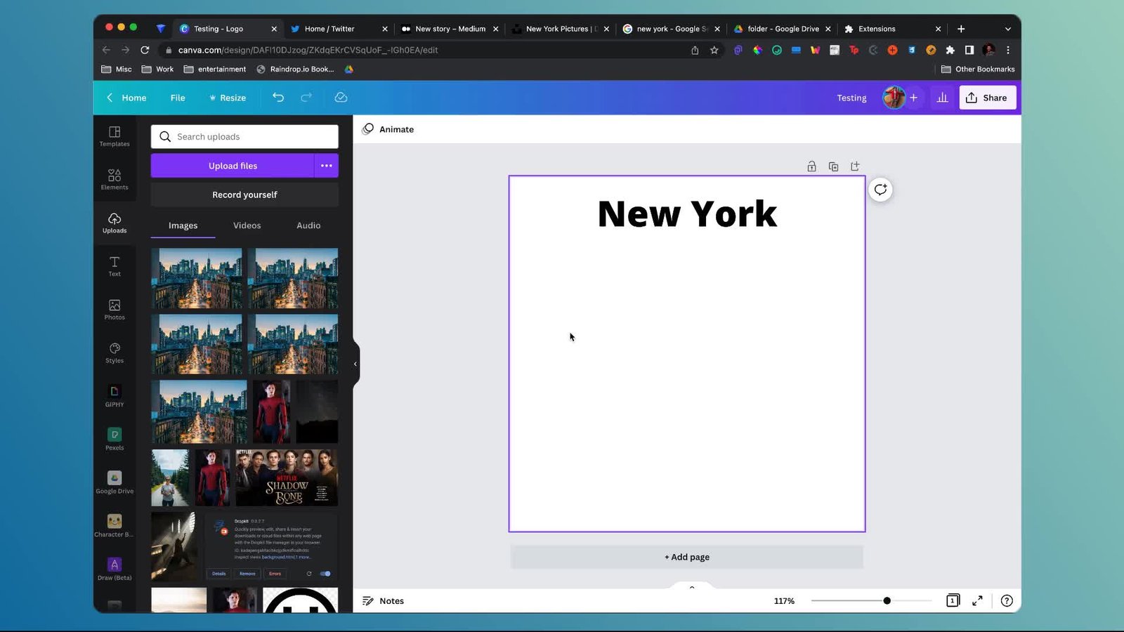Switch to the Images tab

[x=183, y=225]
